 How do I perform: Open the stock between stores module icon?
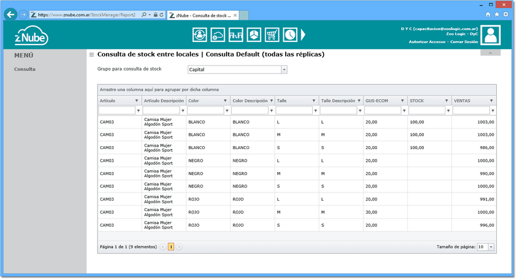pyautogui.click(x=236, y=35)
